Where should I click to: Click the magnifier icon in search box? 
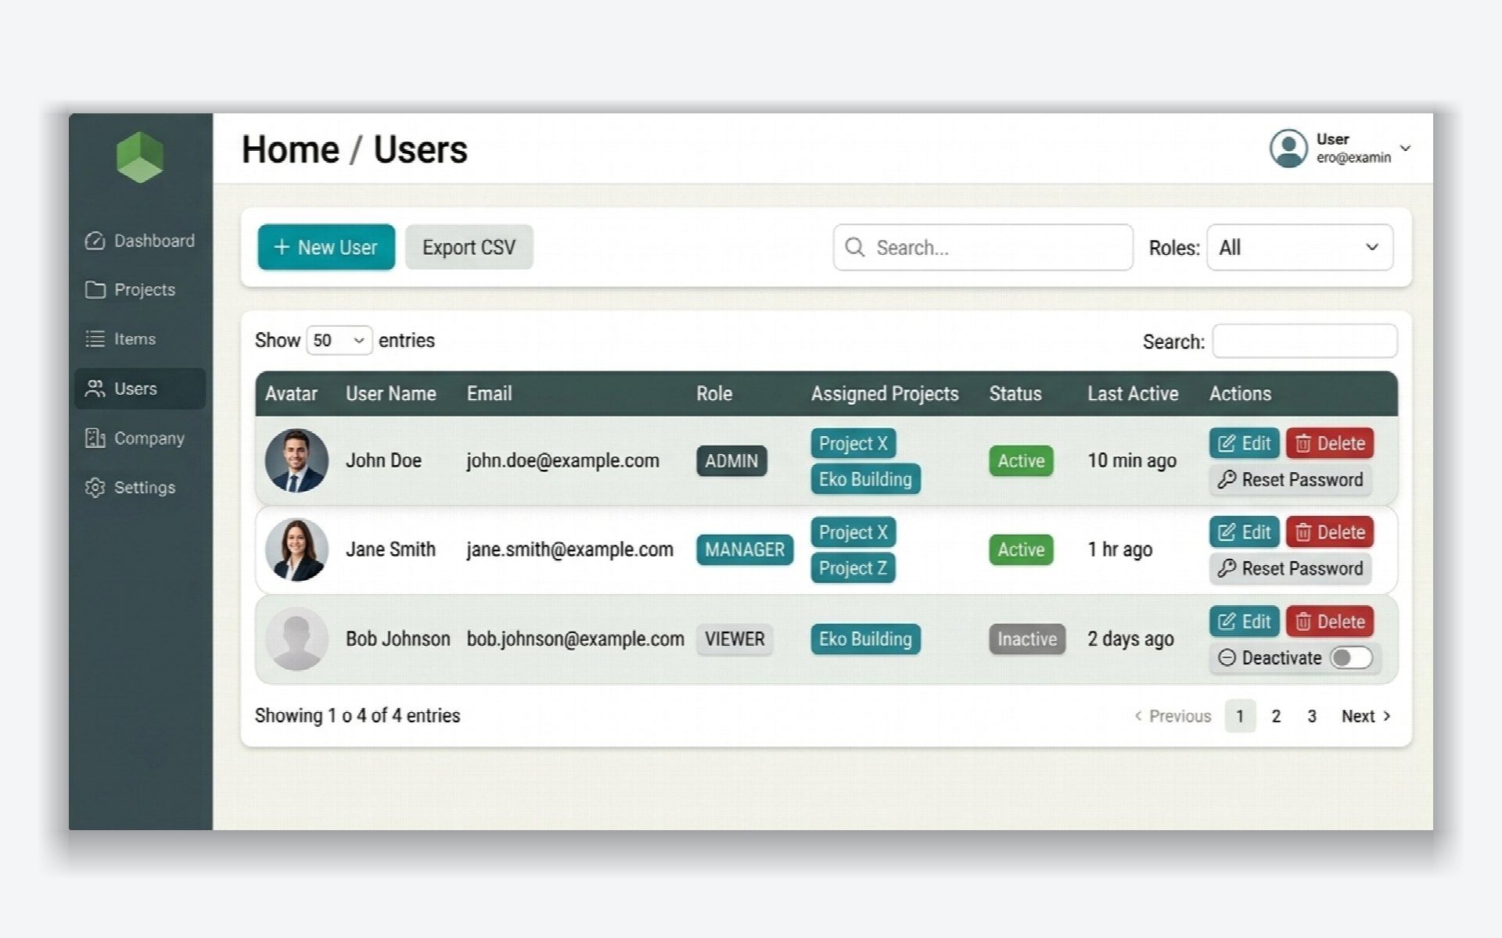[855, 247]
